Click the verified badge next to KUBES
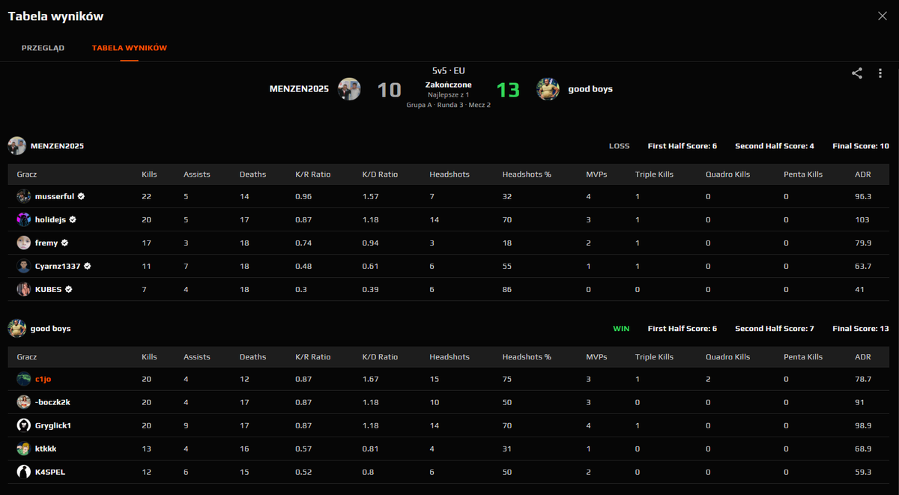Screen dimensions: 899x495 point(68,289)
